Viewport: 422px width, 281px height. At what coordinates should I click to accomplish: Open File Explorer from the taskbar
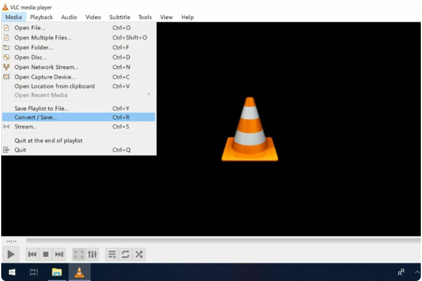pos(56,273)
